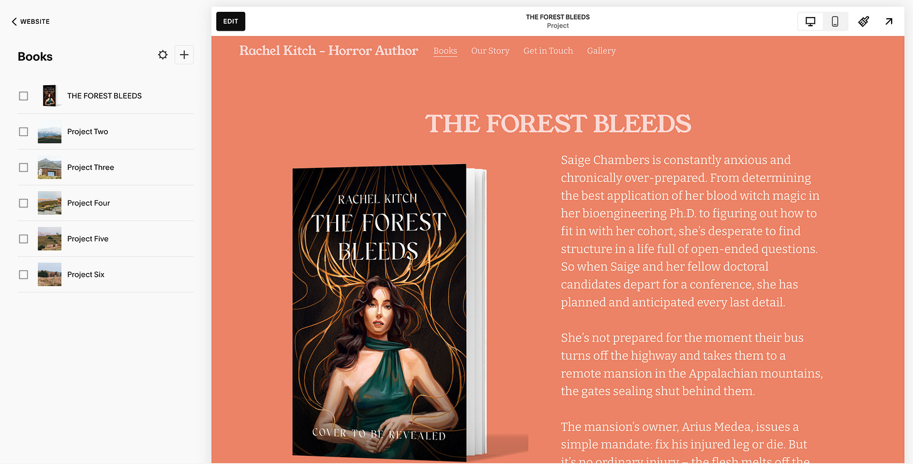Open THE FOREST BLEEDS thumbnail in list
The width and height of the screenshot is (913, 464).
[50, 96]
